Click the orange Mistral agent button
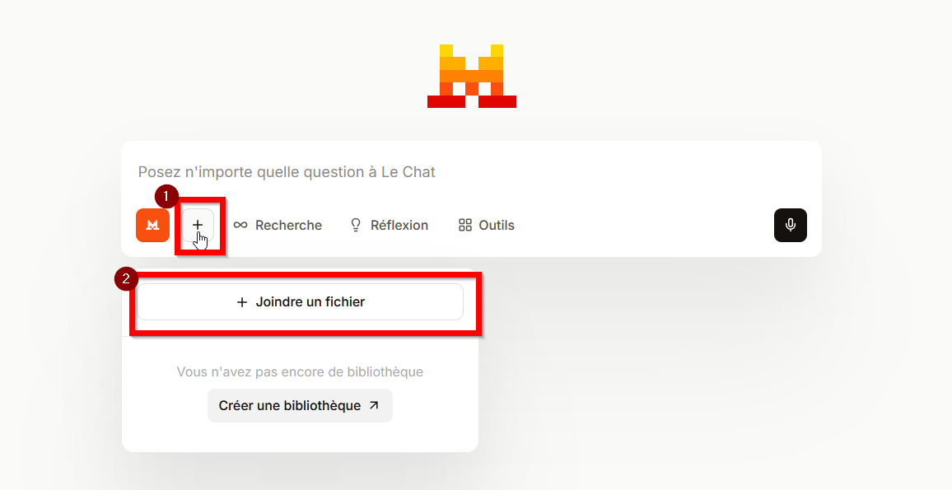Viewport: 952px width, 490px height. tap(152, 225)
